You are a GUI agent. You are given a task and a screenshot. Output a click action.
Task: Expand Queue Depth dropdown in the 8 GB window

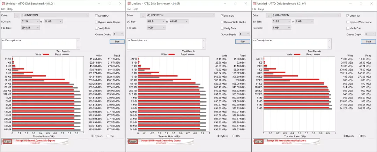click(244, 34)
